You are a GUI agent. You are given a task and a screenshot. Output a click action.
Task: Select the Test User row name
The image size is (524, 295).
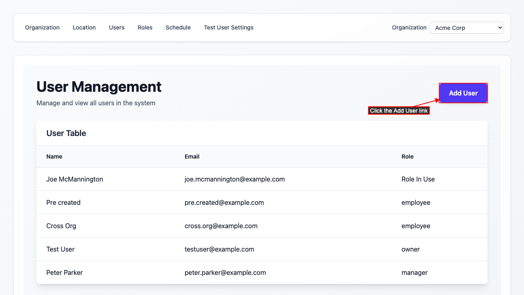click(x=60, y=249)
